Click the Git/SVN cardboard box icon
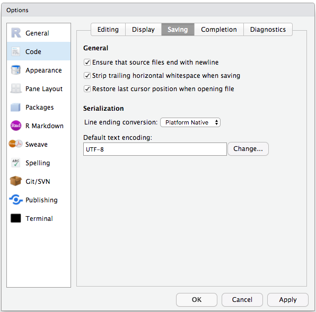The image size is (316, 312). coord(16,181)
